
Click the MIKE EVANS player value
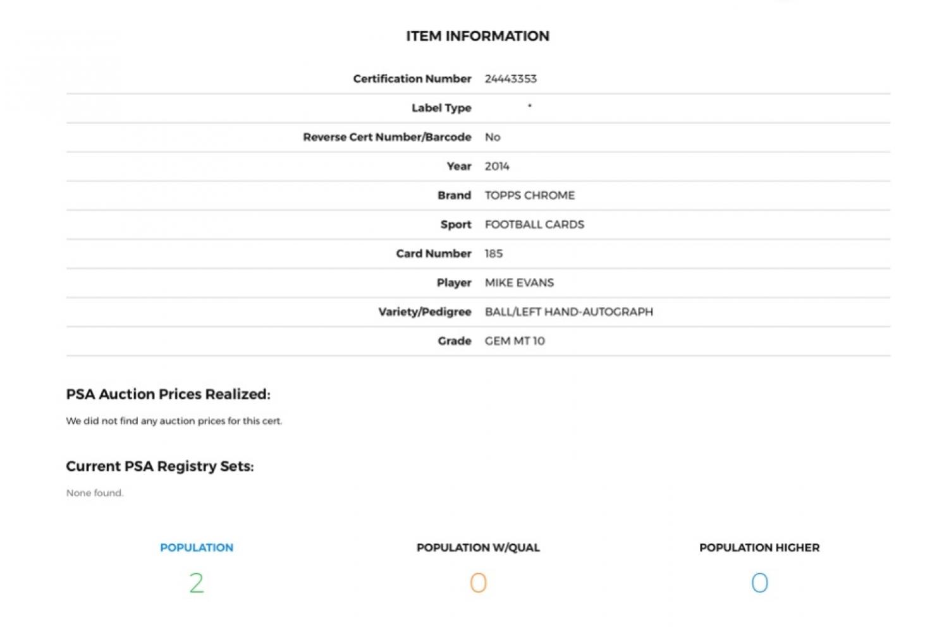click(x=519, y=283)
